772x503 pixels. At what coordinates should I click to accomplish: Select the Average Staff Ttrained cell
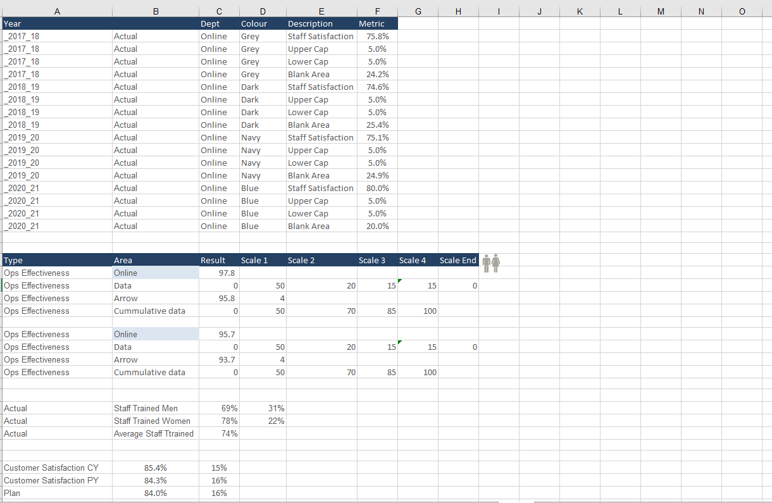pyautogui.click(x=154, y=433)
